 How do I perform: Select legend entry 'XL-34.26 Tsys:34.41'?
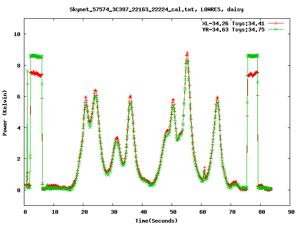(233, 23)
